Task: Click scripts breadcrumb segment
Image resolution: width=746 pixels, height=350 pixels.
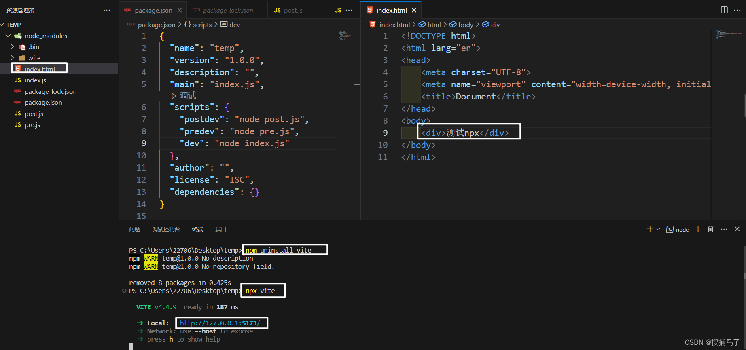Action: pos(198,25)
